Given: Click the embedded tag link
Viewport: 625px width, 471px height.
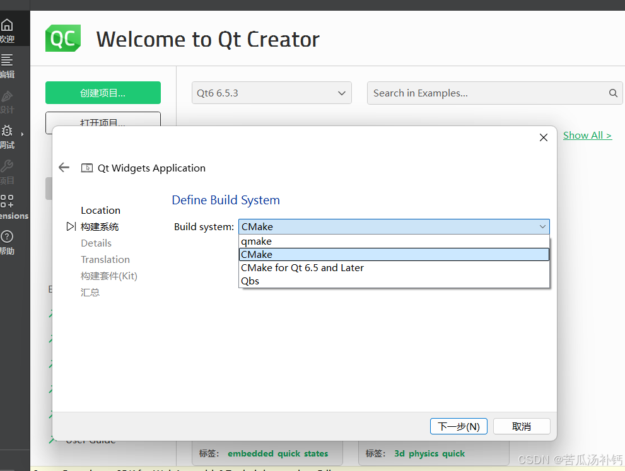Looking at the screenshot, I should 250,453.
